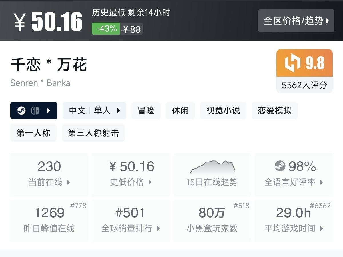The width and height of the screenshot is (343, 257).
Task: Open the 全语言好评率 review rate card
Action: (294, 175)
